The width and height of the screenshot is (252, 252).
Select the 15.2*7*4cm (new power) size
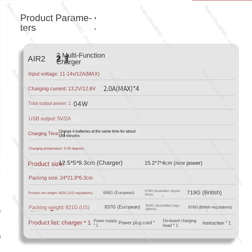173,163
